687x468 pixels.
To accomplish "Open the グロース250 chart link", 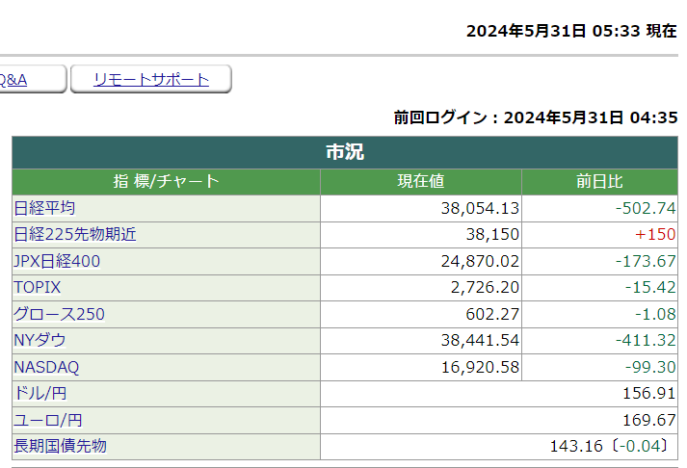I will point(59,314).
